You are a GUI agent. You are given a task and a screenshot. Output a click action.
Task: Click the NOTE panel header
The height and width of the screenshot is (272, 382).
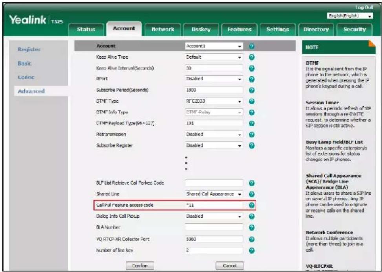(338, 47)
